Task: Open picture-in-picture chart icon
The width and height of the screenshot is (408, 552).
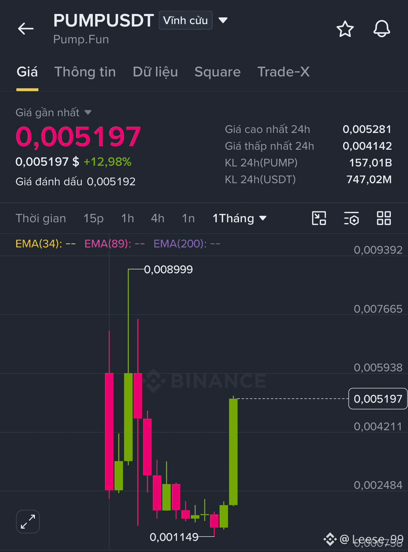Action: click(x=319, y=218)
